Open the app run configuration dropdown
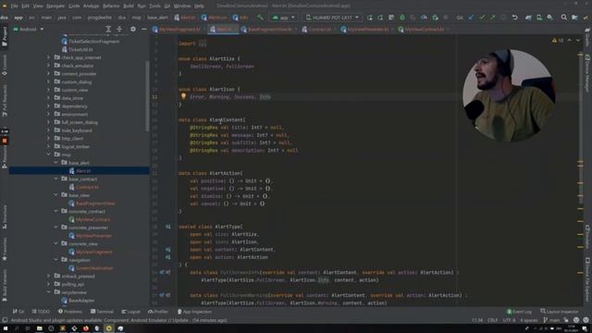This screenshot has width=592, height=333. (x=284, y=18)
